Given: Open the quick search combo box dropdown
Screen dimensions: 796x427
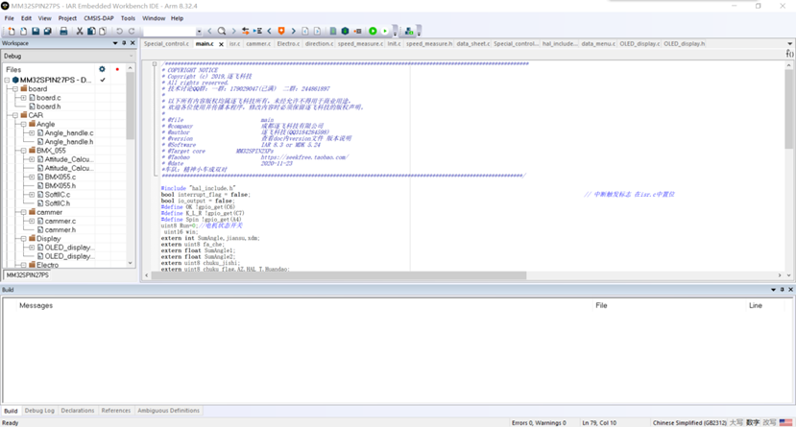Looking at the screenshot, I should pos(199,32).
